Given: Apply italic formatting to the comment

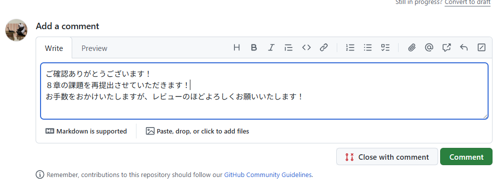Looking at the screenshot, I should click(x=271, y=48).
